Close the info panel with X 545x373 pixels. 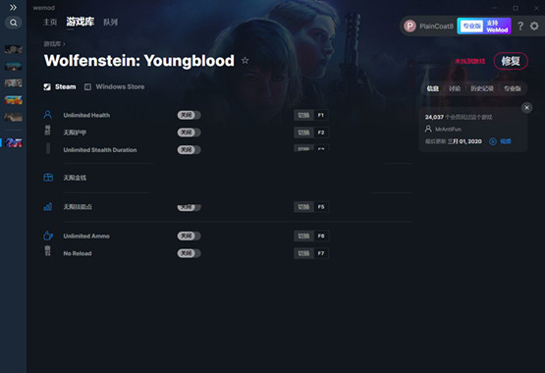526,108
